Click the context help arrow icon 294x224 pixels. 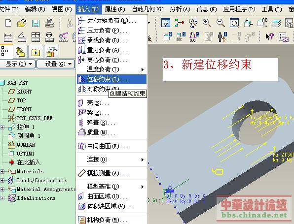point(270,36)
